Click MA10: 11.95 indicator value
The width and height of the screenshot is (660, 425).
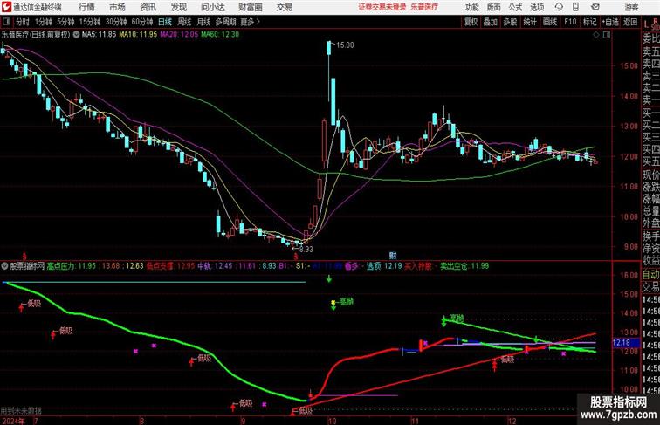(138, 35)
